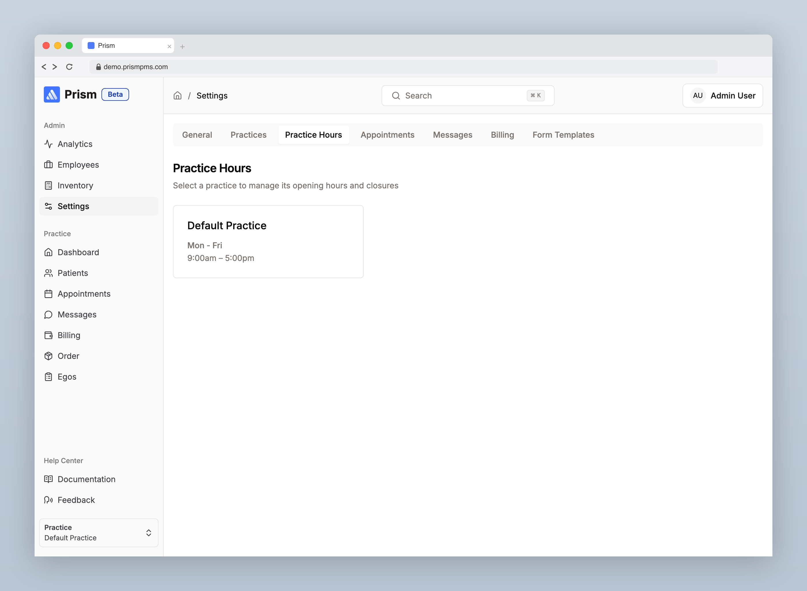Click the Order box icon
807x591 pixels.
(x=48, y=356)
